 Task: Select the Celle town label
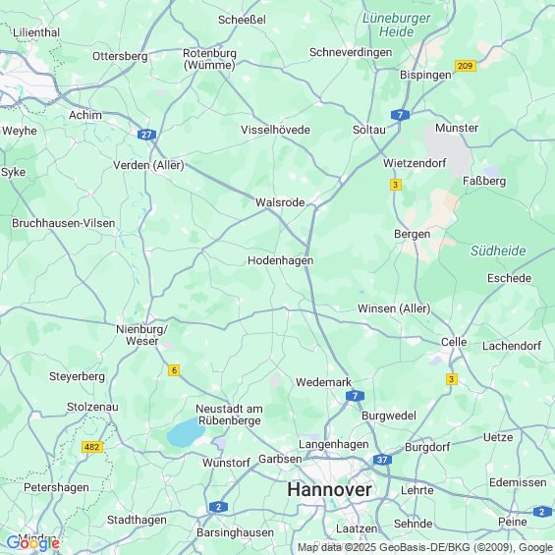click(x=454, y=342)
